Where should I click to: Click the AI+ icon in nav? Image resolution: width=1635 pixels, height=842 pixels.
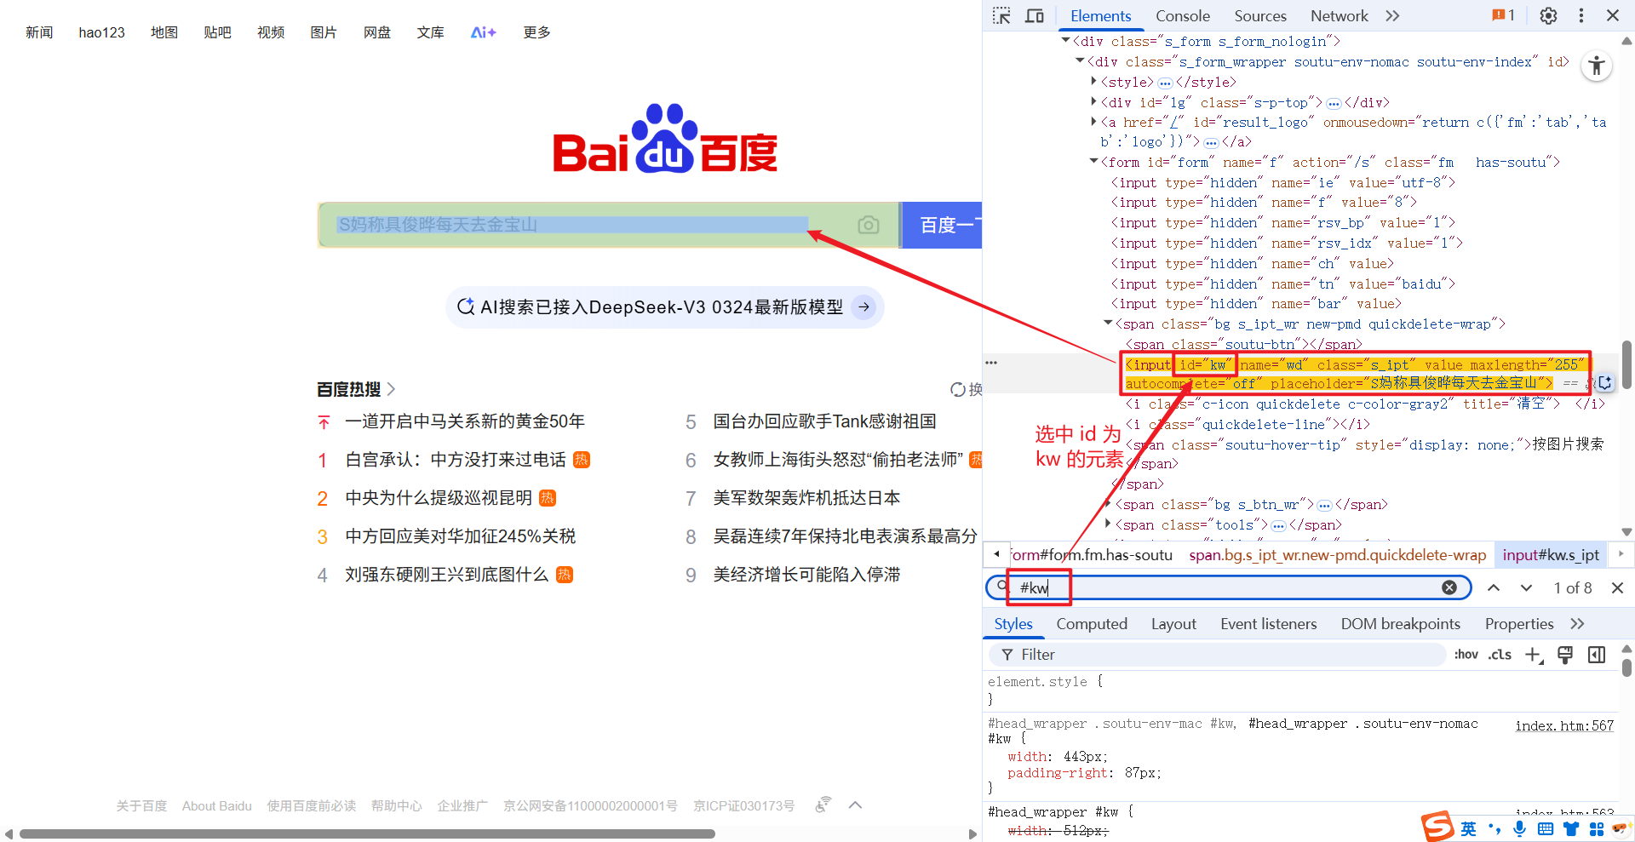point(483,32)
